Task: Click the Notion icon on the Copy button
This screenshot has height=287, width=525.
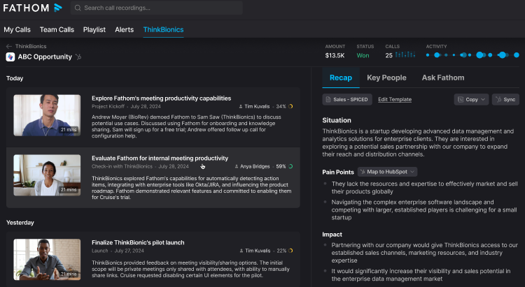Action: click(x=461, y=99)
